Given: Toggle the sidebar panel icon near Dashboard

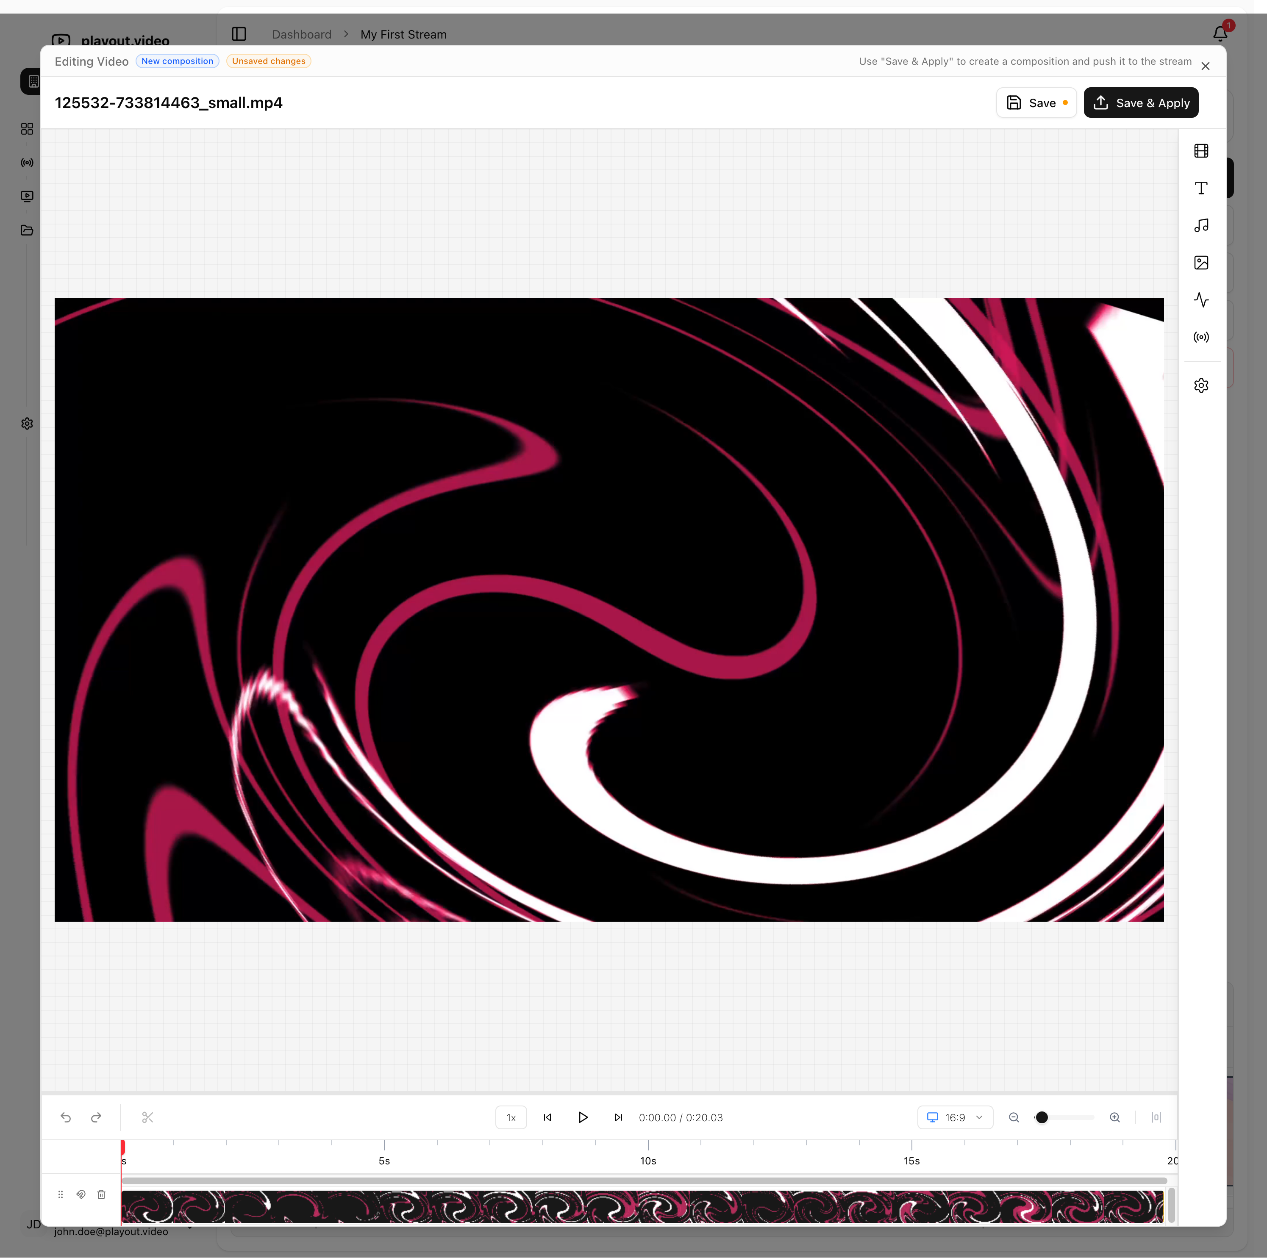Looking at the screenshot, I should [x=239, y=34].
